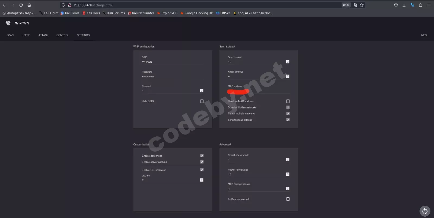Adjust the LED Pin stepper

[202, 180]
